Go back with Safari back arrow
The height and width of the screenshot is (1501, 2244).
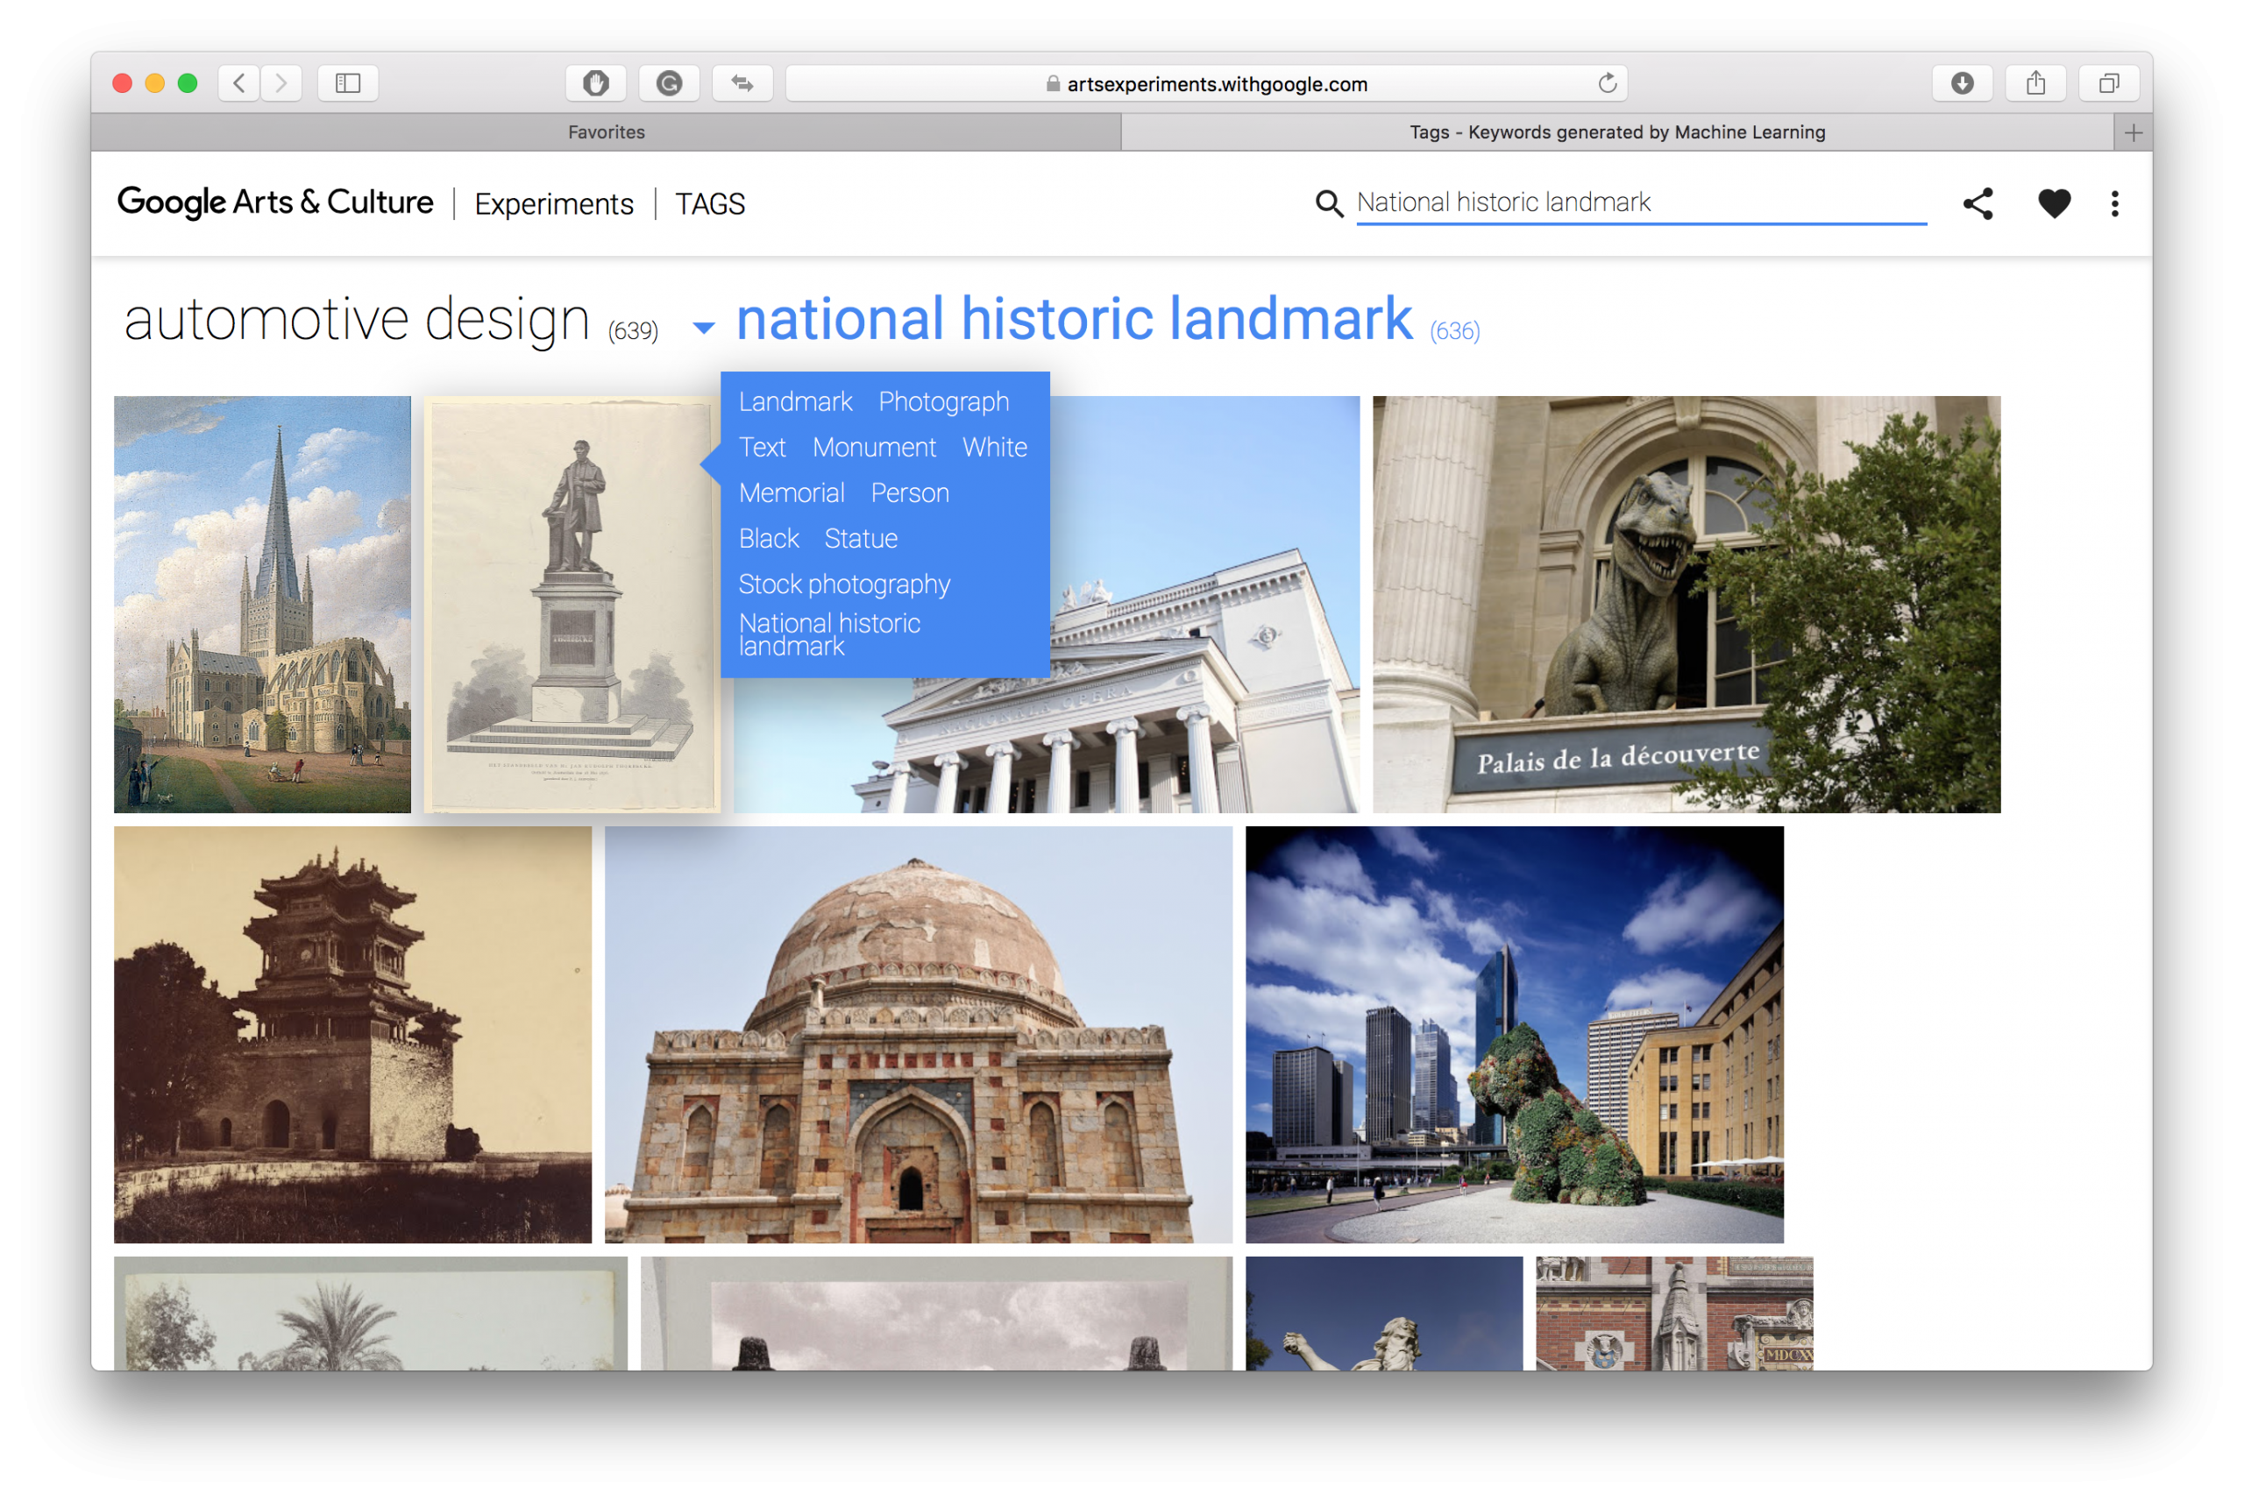point(239,83)
